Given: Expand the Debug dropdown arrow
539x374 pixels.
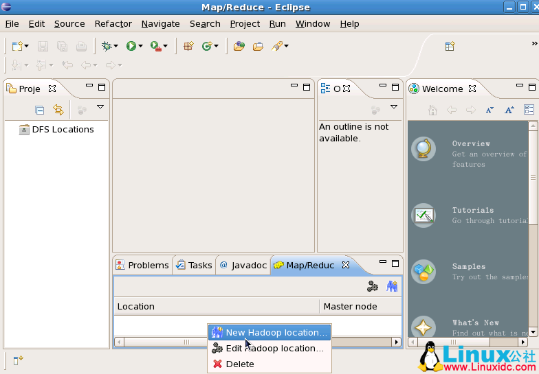Looking at the screenshot, I should tap(115, 46).
